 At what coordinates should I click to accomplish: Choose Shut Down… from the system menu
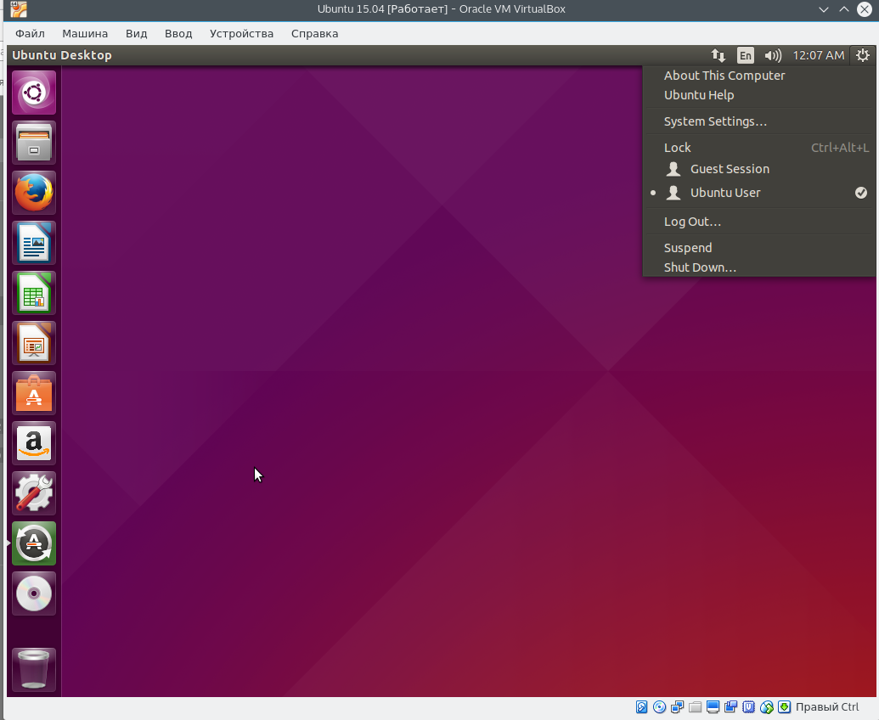point(700,267)
